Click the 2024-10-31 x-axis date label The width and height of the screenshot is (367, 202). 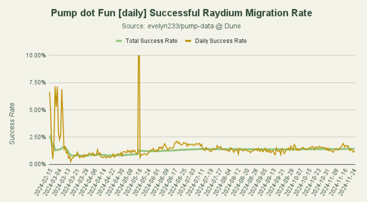point(320,182)
